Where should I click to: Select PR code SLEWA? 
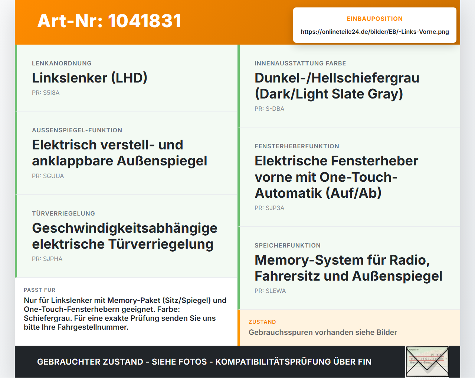[270, 291]
